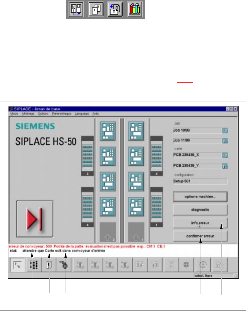246x333 pixels.
Task: Select feeder table 3 icon
Action: tap(87, 156)
